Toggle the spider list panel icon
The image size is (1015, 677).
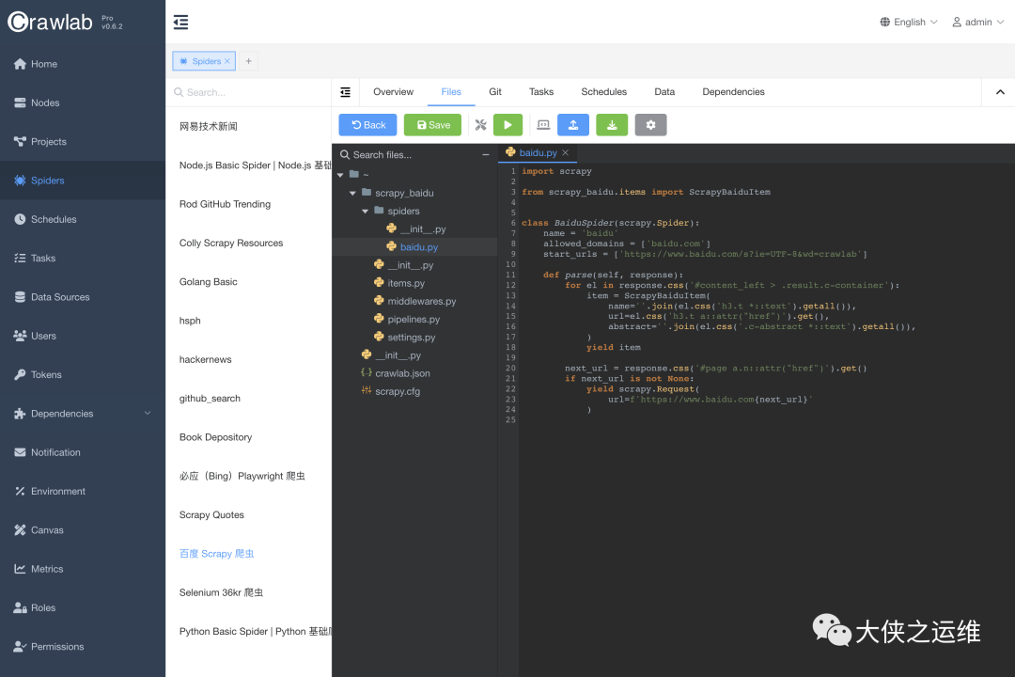[346, 92]
